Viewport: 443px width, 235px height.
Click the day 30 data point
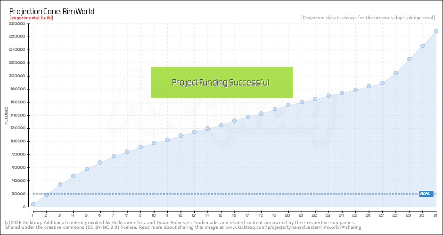coord(422,46)
